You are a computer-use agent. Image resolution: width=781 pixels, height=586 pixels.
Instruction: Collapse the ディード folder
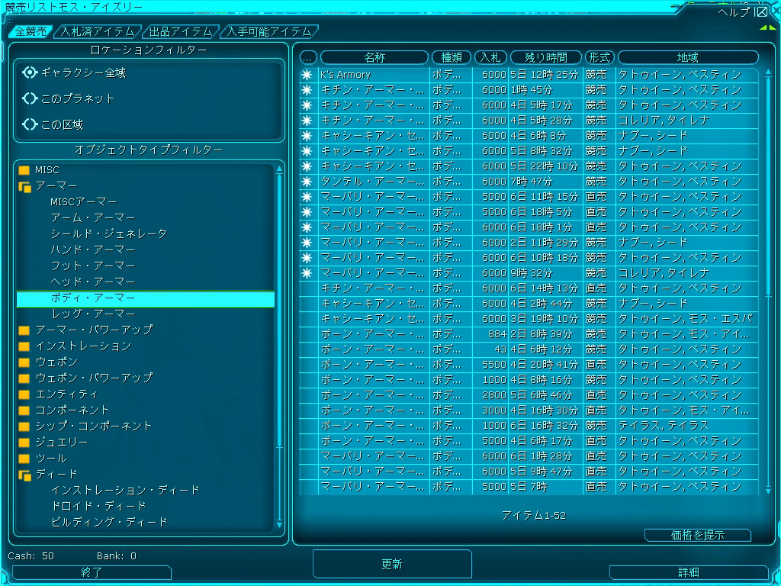click(25, 475)
